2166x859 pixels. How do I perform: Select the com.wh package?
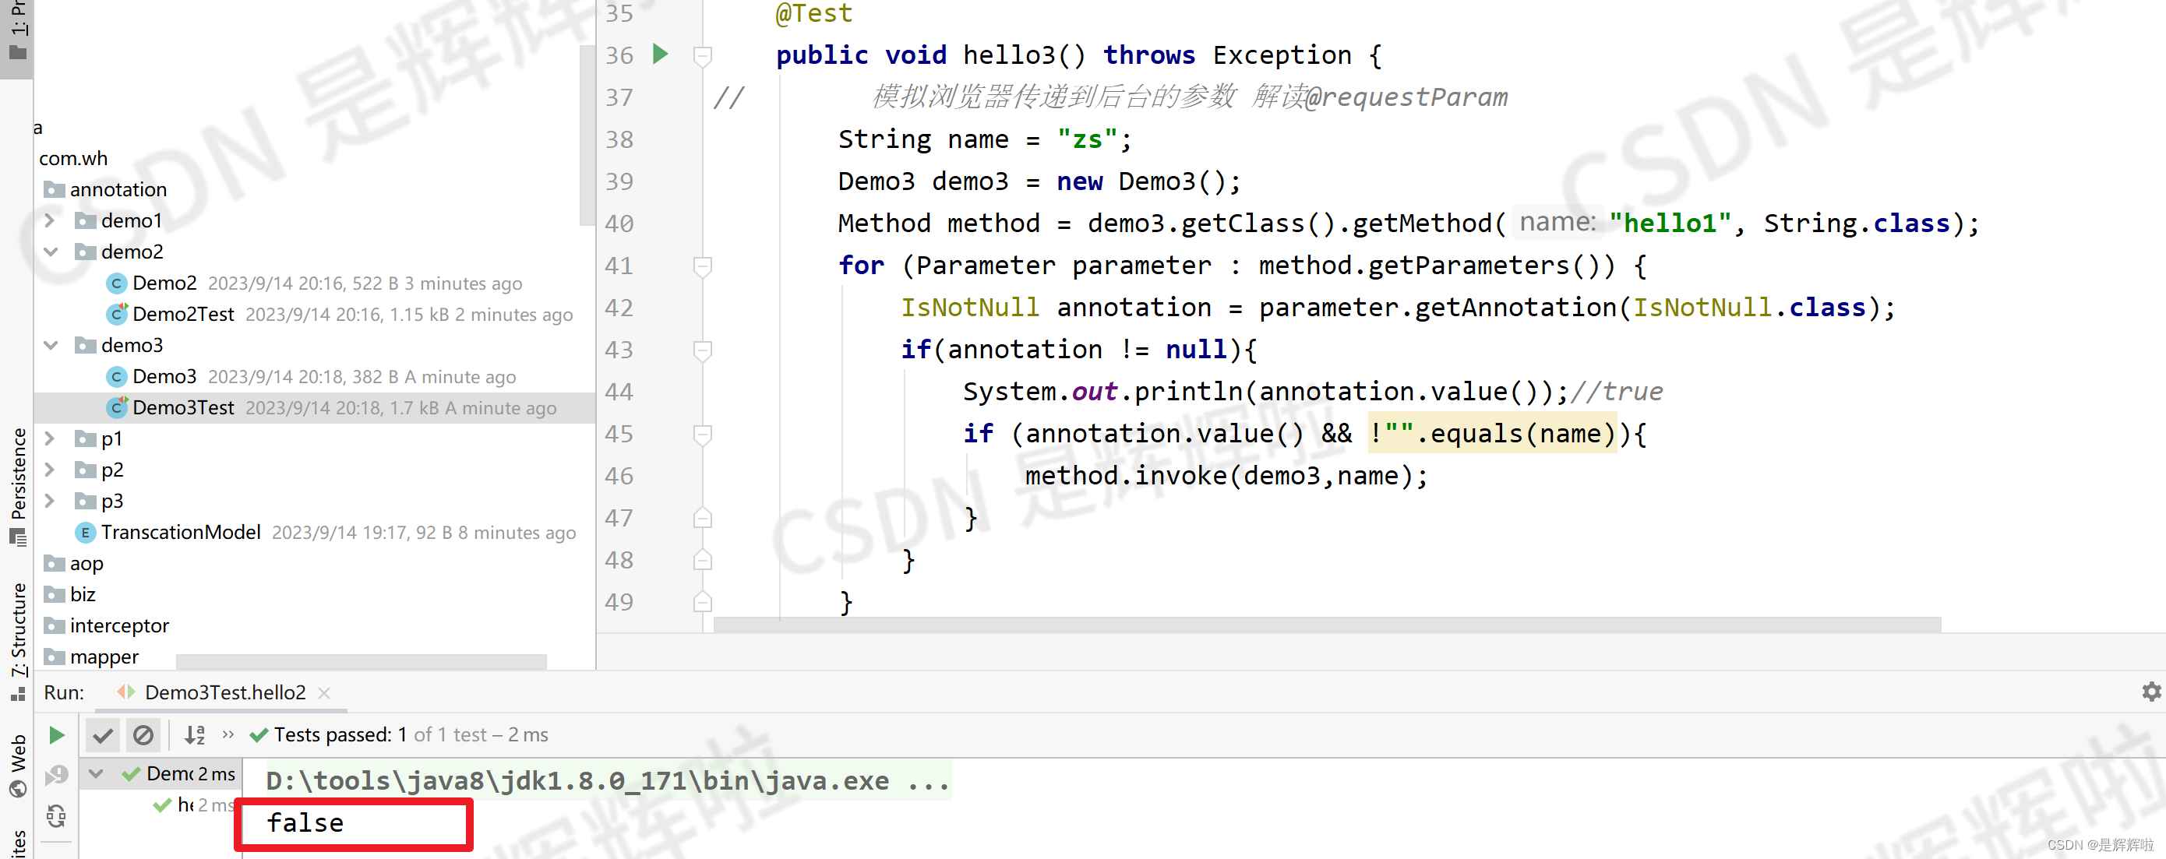(x=73, y=158)
